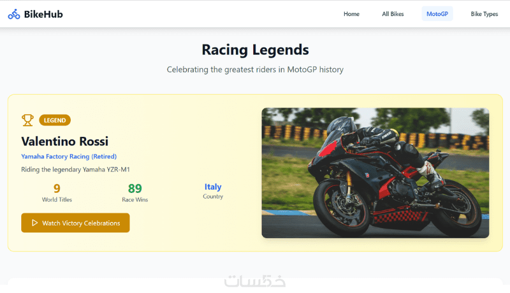Click the motorcycle racing photo
Viewport: 510px width, 293px height.
[x=375, y=173]
